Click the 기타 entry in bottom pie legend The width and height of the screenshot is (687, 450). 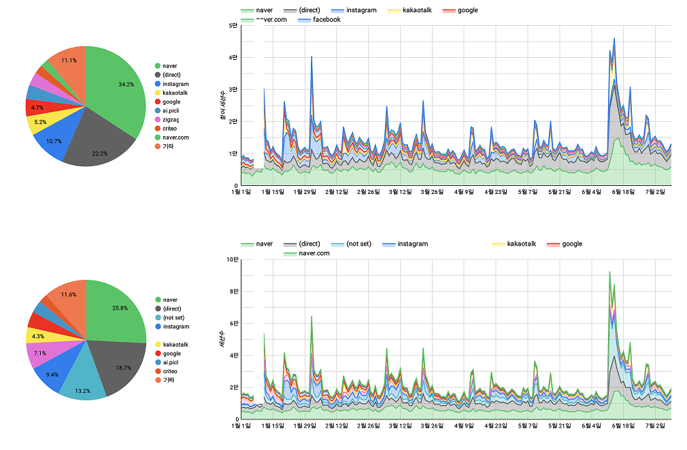click(x=167, y=380)
